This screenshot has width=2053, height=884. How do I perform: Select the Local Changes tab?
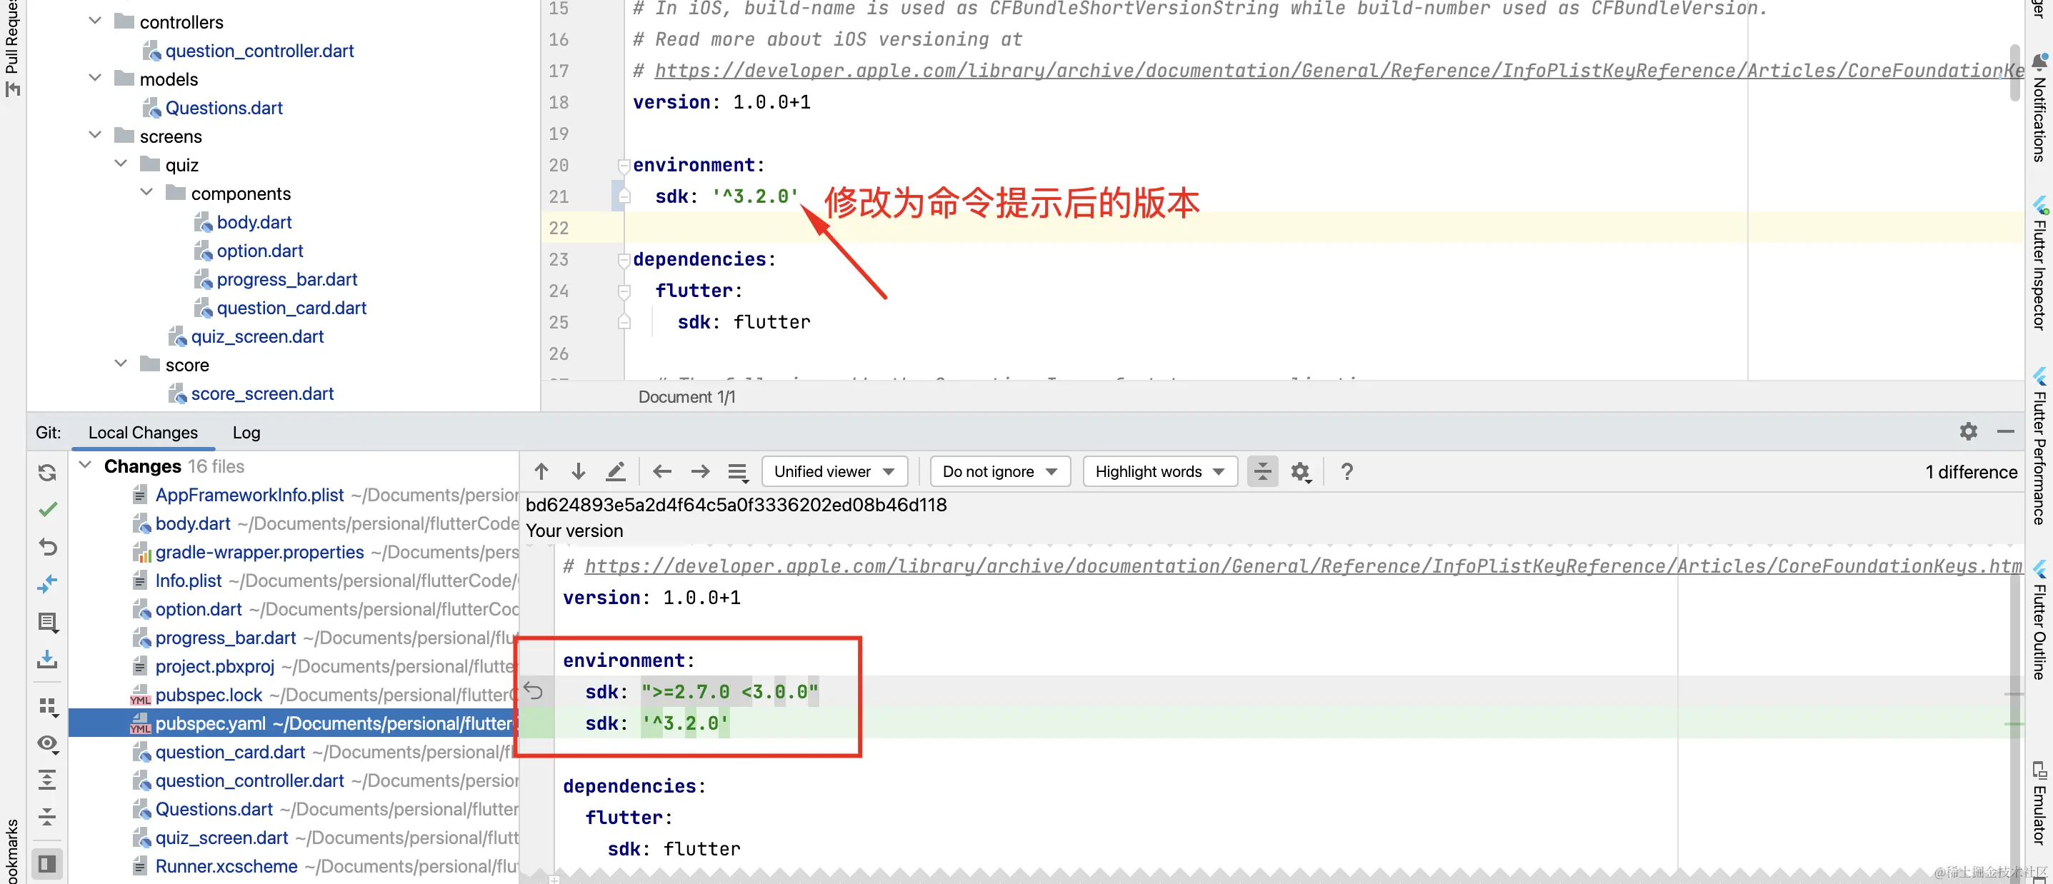(143, 433)
